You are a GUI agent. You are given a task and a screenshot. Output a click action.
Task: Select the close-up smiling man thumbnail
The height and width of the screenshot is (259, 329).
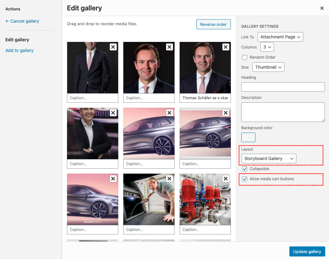coord(149,68)
